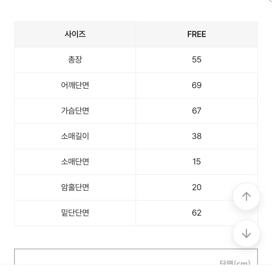Click the 가슴단면 value 67
272x272 pixels.
point(196,111)
